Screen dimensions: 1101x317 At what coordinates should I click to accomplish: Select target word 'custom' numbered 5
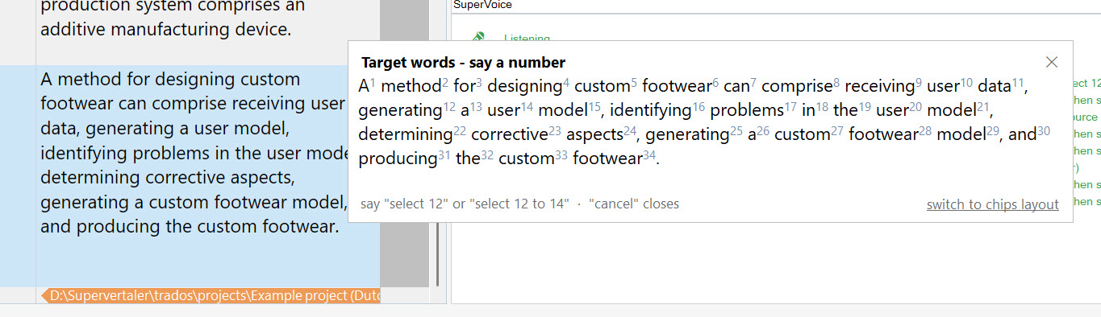pos(602,86)
